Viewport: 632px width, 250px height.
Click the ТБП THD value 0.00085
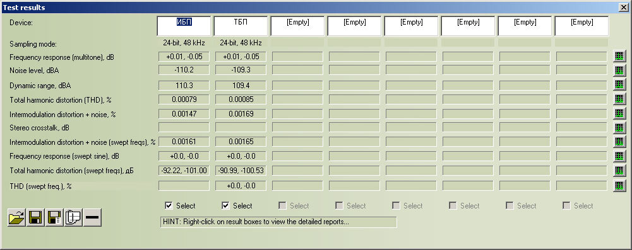[x=241, y=99]
